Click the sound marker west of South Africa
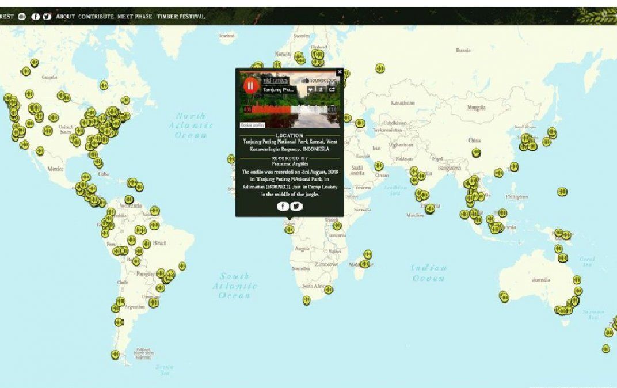 pos(307,300)
